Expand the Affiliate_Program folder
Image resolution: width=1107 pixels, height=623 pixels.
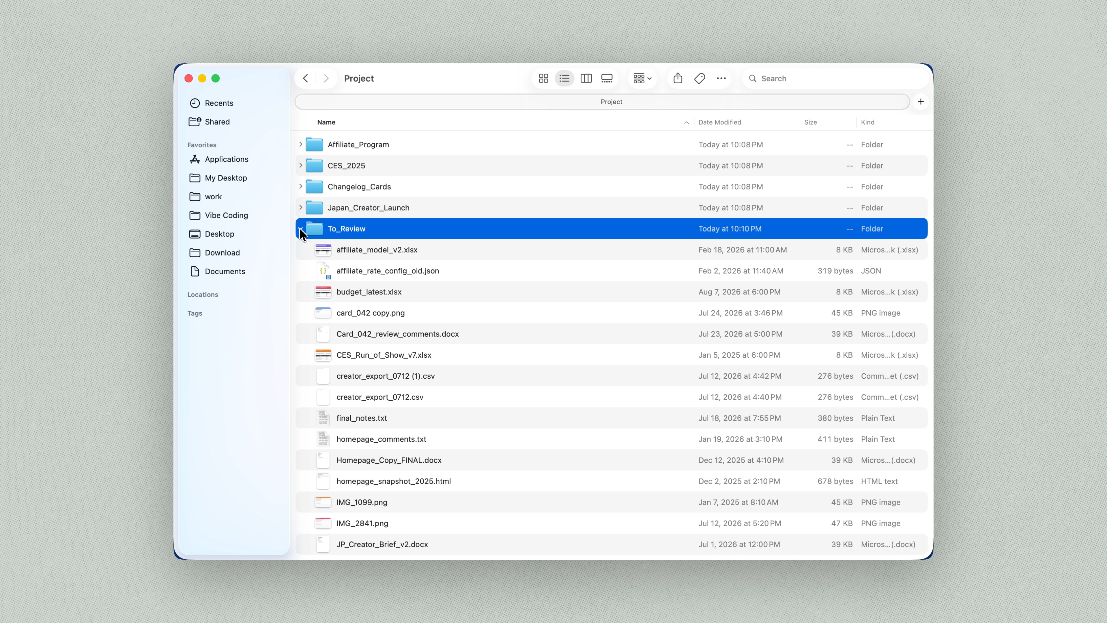pos(300,145)
